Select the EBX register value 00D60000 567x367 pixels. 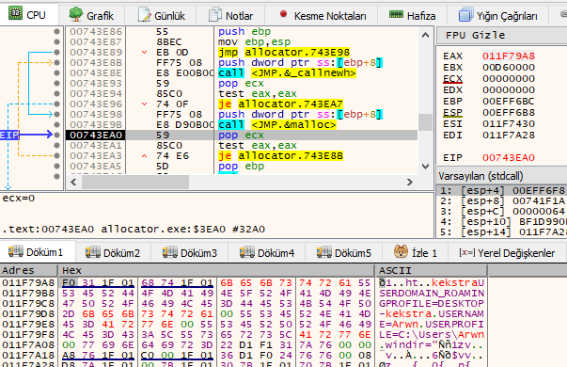(509, 68)
